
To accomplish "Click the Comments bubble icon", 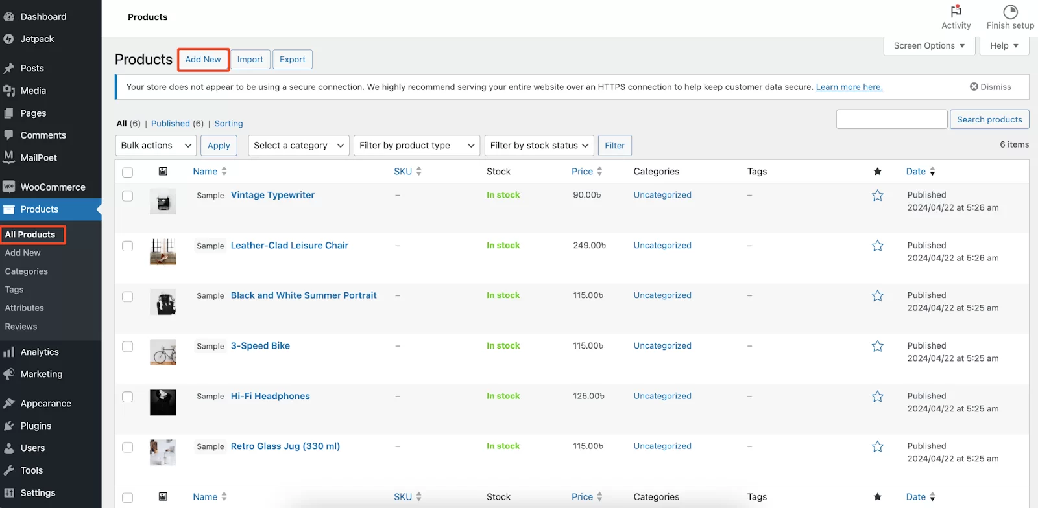I will pyautogui.click(x=9, y=135).
